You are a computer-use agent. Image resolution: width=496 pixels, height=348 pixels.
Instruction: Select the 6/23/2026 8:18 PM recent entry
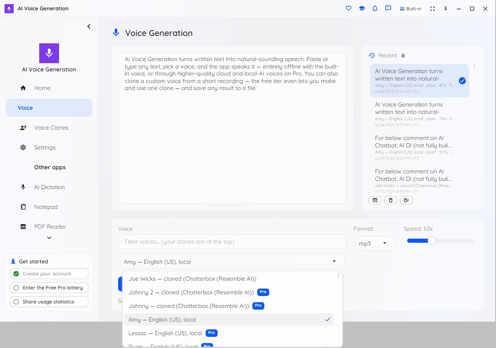click(420, 148)
